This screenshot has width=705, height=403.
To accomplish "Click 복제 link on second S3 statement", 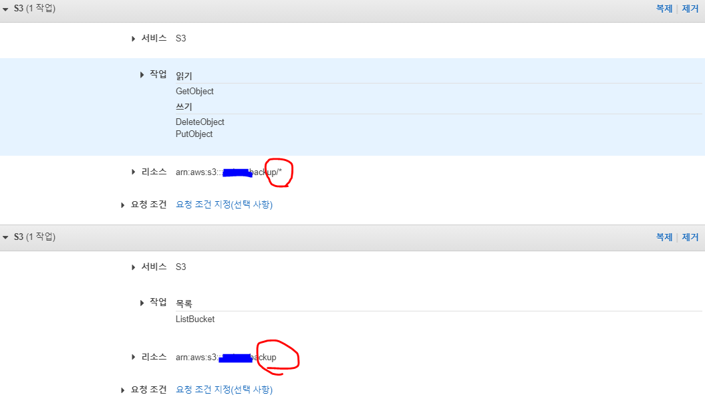I will click(x=664, y=237).
